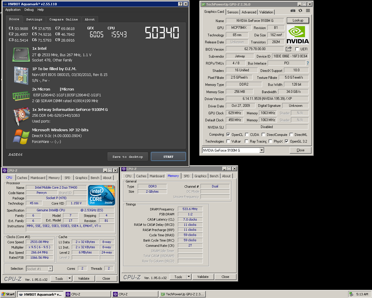
Task: Switch to GPU-Z Advanced tab
Action: click(249, 12)
